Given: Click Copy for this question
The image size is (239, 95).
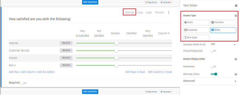Looking at the screenshot, I should click(x=140, y=12).
